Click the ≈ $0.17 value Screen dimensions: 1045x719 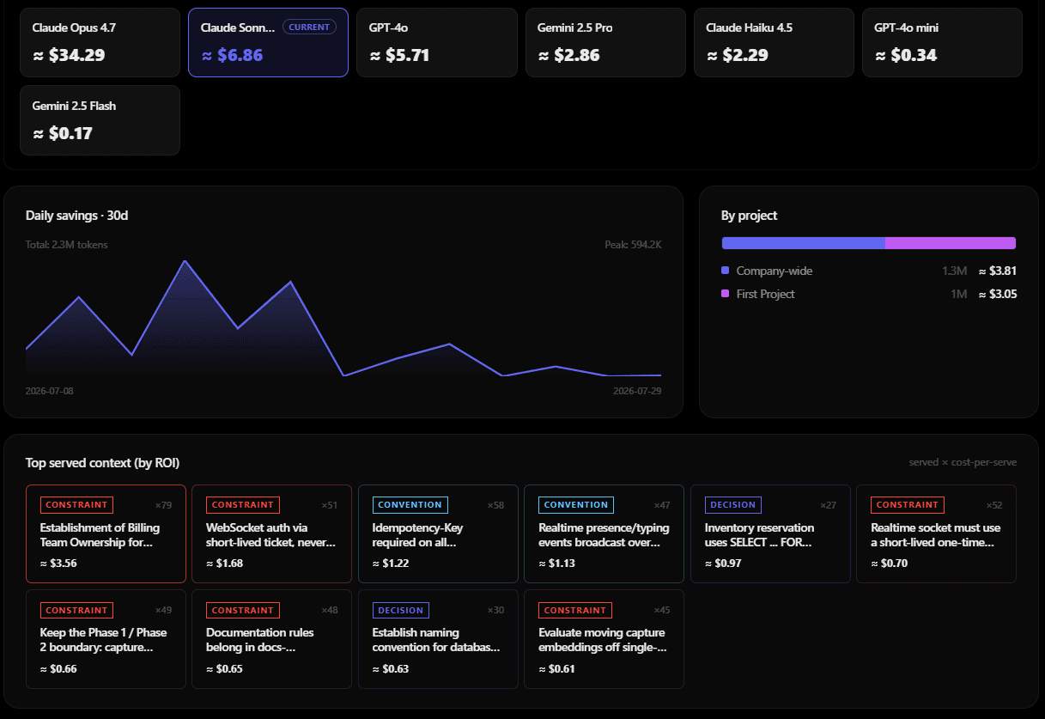pos(63,134)
